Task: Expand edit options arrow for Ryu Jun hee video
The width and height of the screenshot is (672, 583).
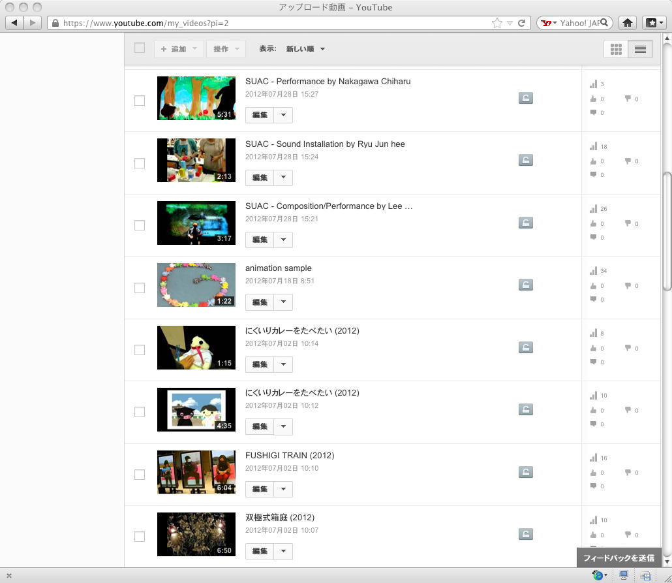Action: [283, 178]
